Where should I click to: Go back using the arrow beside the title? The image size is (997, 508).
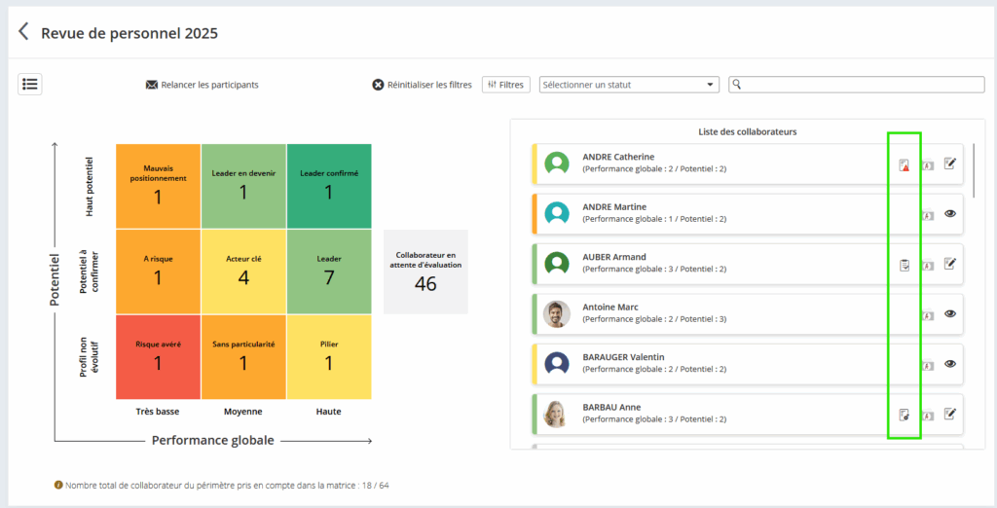pyautogui.click(x=24, y=32)
